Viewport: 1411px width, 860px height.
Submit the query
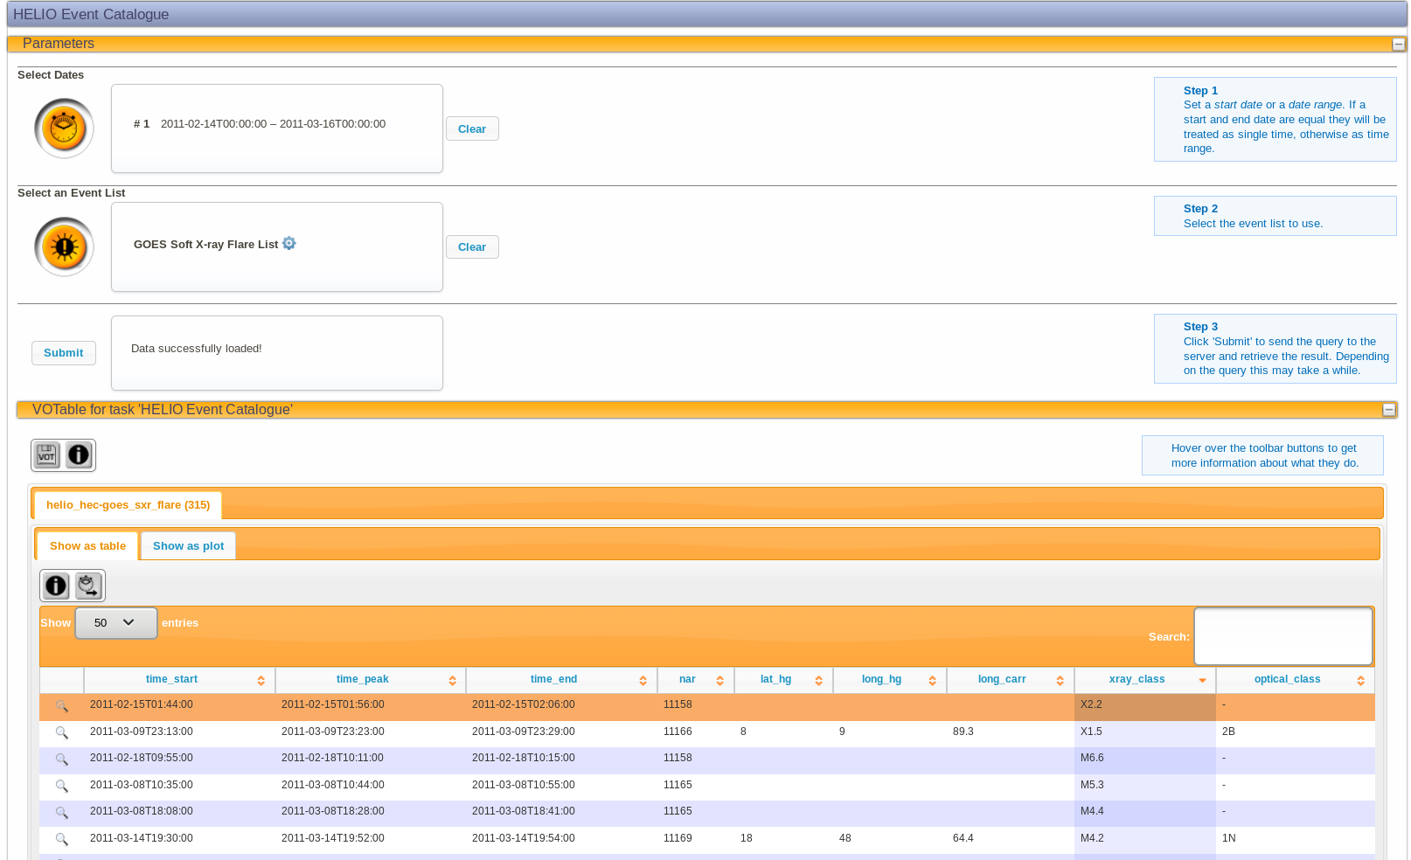point(64,353)
